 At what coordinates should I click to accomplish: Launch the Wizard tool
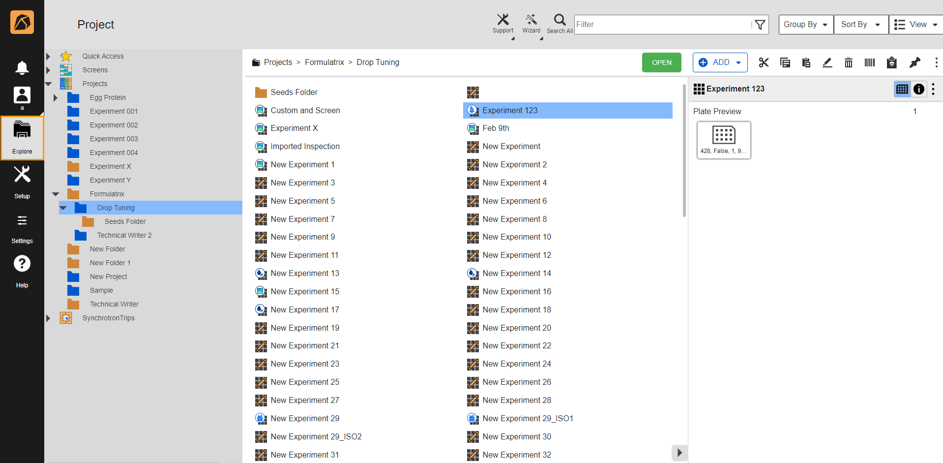[531, 23]
